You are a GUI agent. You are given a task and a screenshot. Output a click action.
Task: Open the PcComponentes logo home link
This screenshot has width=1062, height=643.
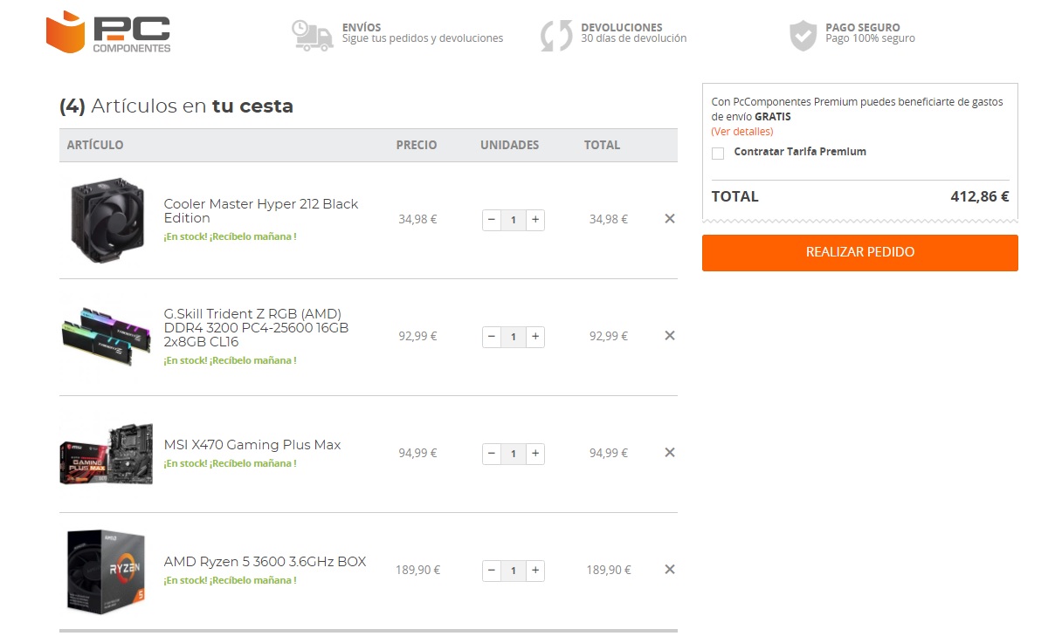[x=108, y=31]
